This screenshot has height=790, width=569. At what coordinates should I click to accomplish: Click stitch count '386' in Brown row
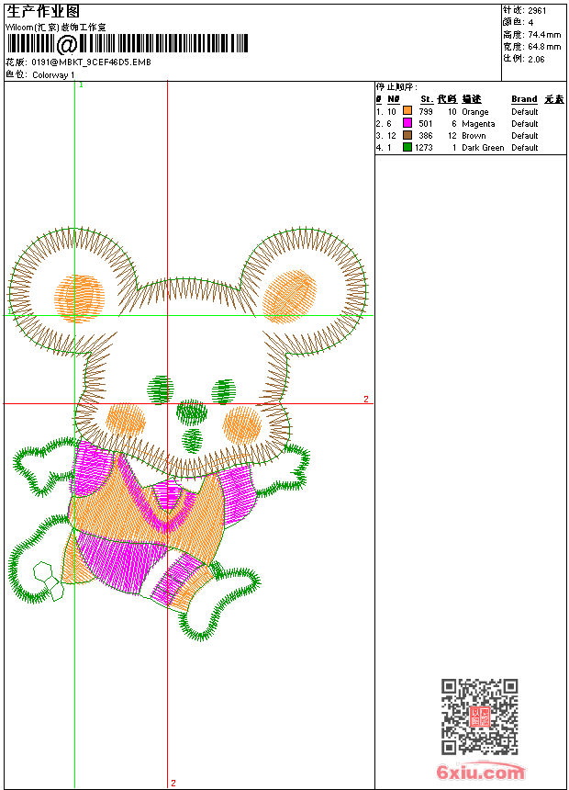click(426, 136)
